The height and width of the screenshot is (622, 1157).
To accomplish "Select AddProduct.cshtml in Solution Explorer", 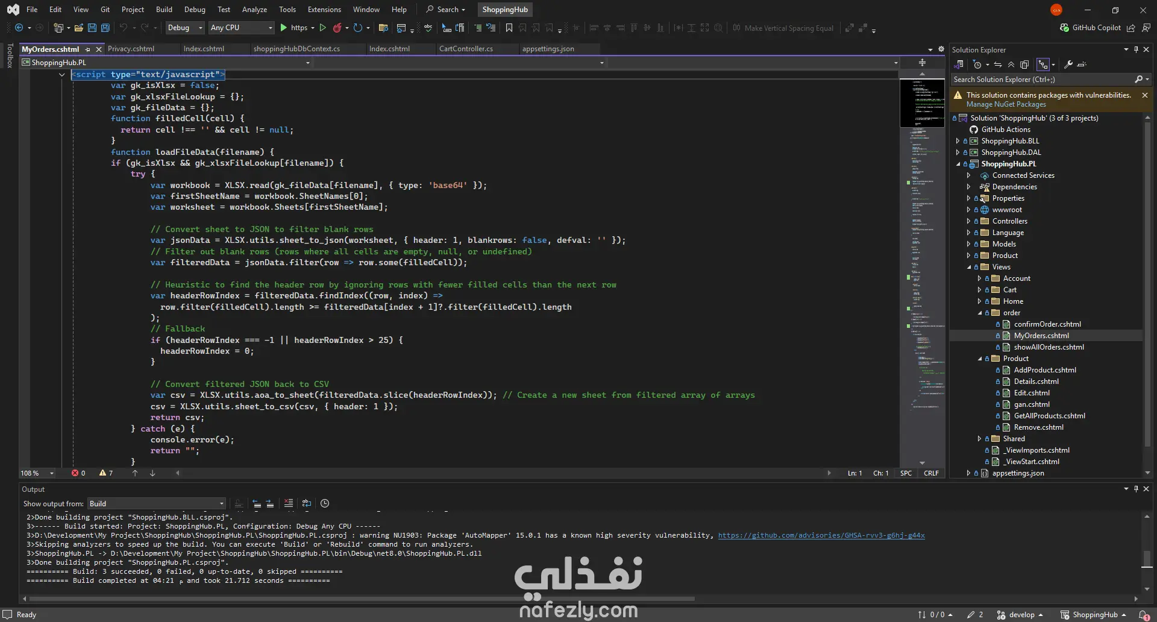I will 1045,370.
